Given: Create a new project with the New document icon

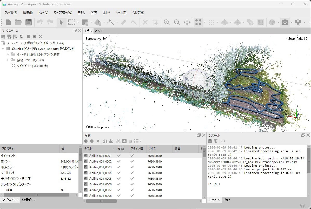Looking at the screenshot, I should pos(8,22).
